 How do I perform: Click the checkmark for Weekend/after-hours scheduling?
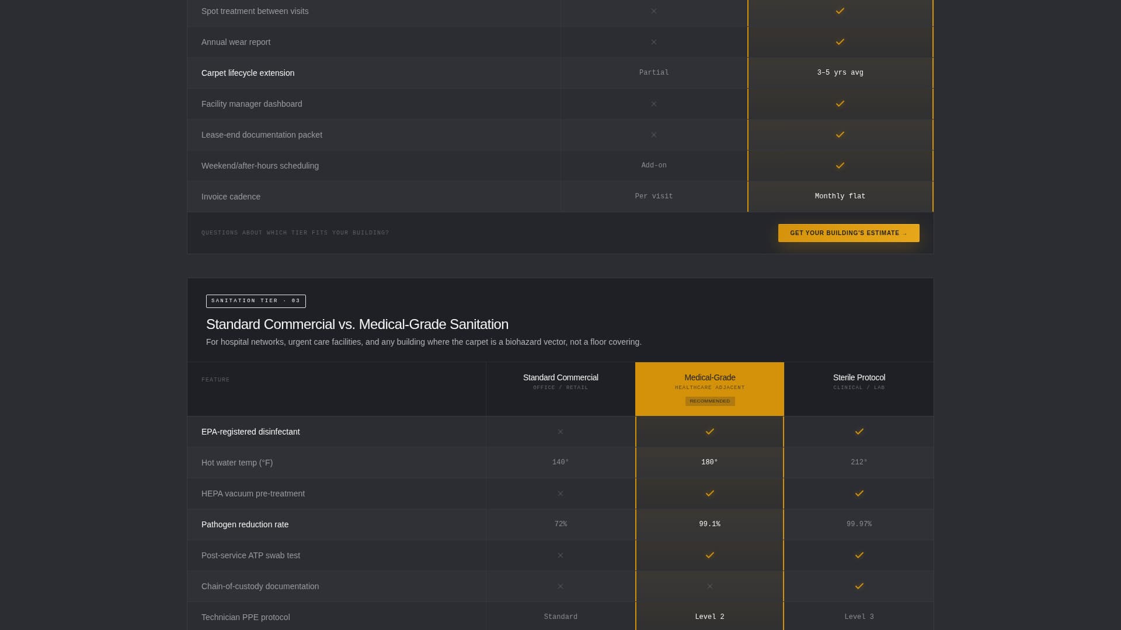point(840,166)
